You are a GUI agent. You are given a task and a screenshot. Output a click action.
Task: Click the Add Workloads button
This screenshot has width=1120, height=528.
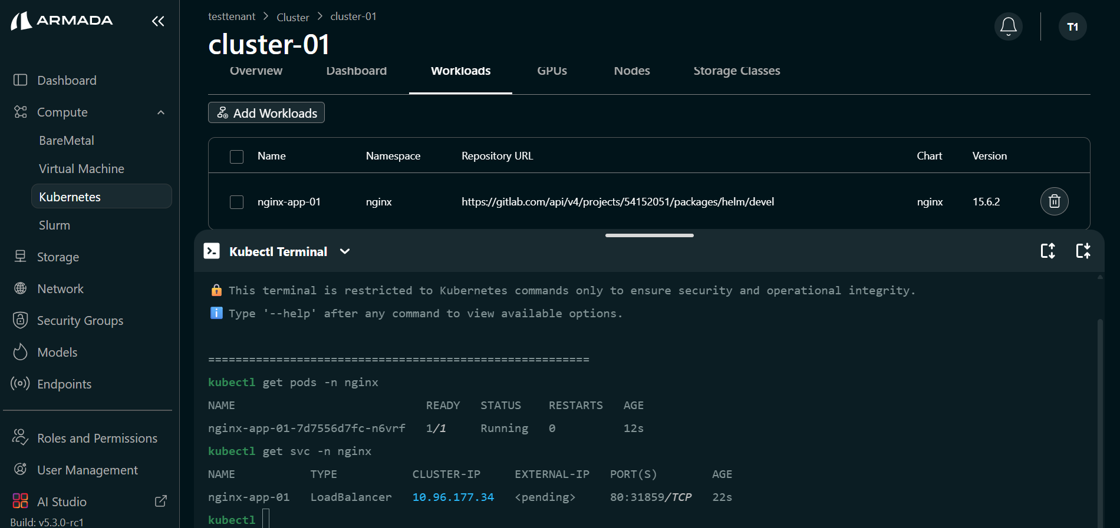[266, 112]
